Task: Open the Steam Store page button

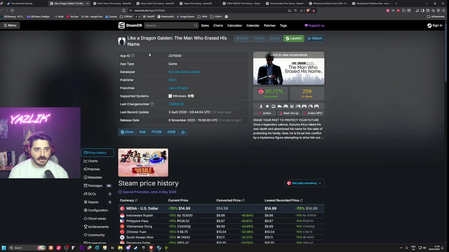Action: (127, 132)
